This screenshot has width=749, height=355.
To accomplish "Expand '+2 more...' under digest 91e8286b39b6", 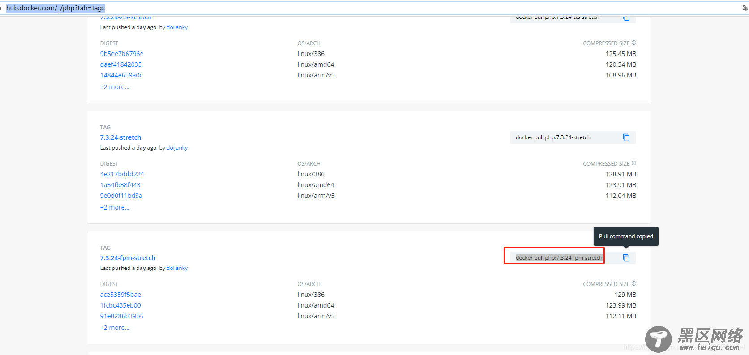I will (x=115, y=328).
